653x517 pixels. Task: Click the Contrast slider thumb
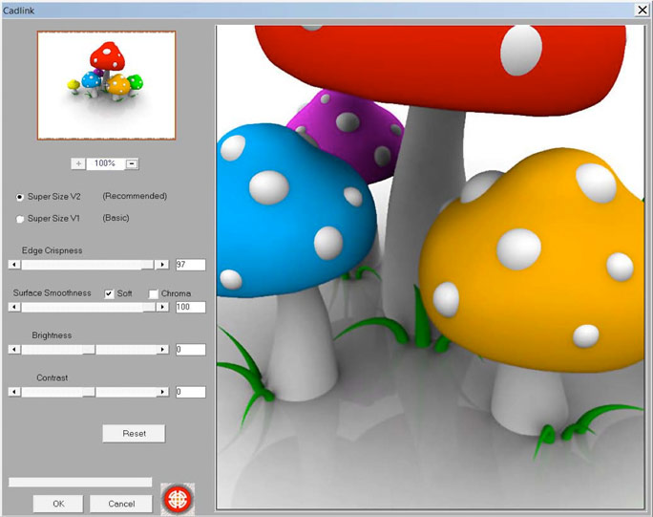pos(89,392)
